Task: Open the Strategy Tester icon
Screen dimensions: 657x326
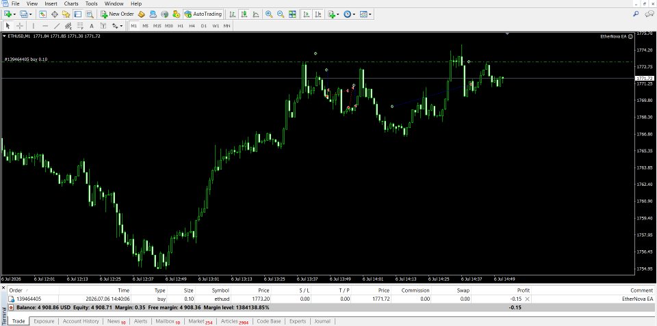Action: tap(89, 14)
